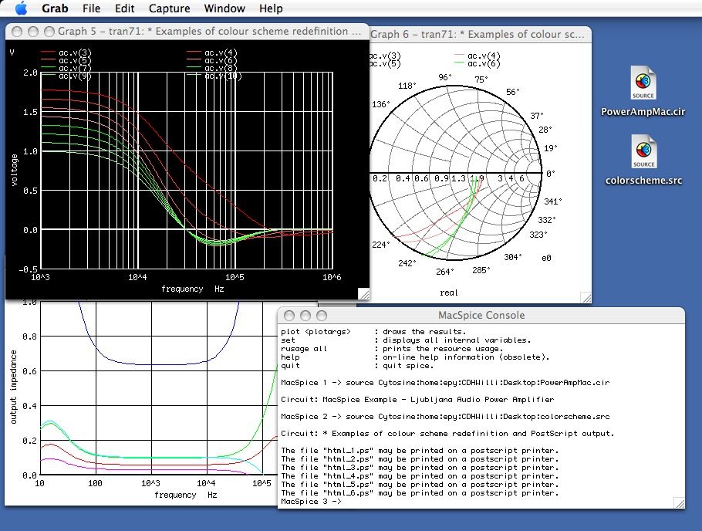Close the MacSpice Console window
The height and width of the screenshot is (531, 702).
tap(289, 316)
